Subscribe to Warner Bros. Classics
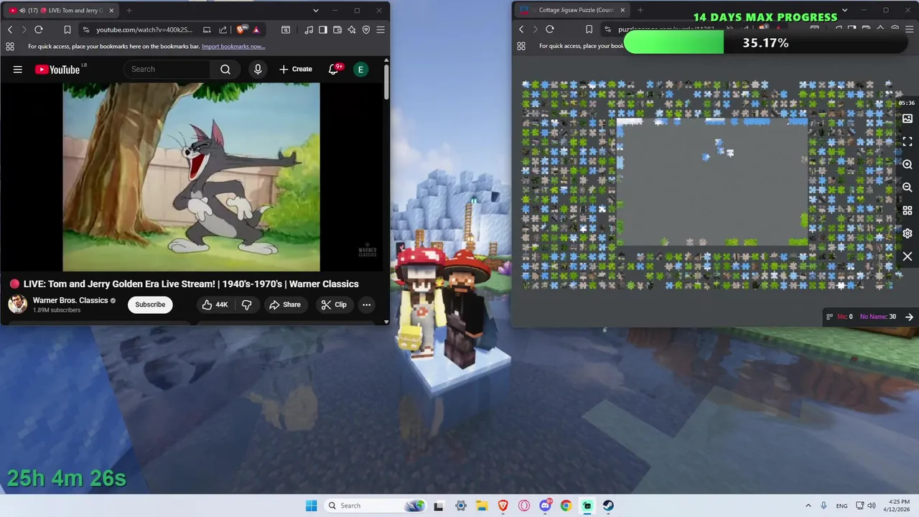 point(150,304)
